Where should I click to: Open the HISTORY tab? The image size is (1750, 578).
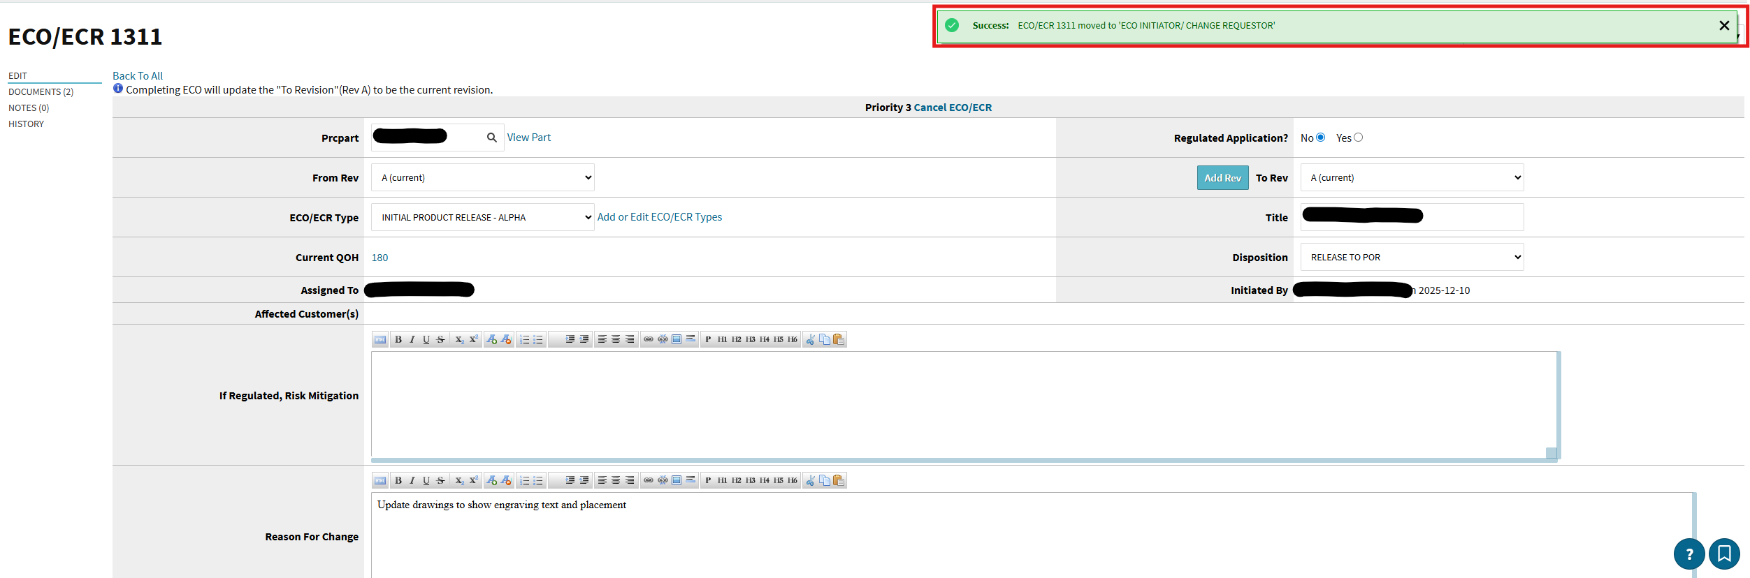tap(26, 124)
